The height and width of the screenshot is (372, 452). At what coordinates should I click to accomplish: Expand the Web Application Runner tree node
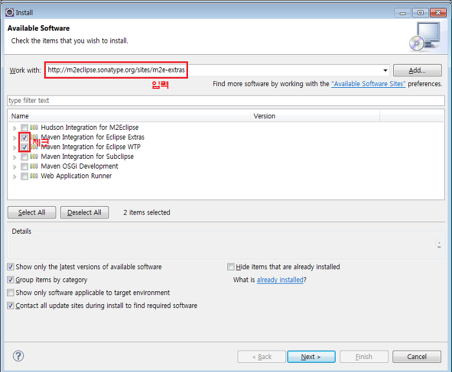(15, 176)
